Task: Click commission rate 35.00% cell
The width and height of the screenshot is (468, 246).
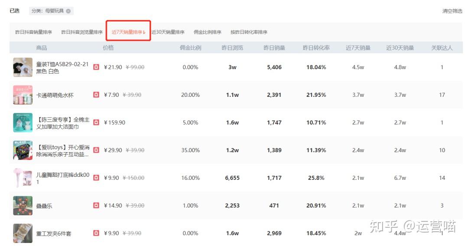Action: tap(190, 150)
